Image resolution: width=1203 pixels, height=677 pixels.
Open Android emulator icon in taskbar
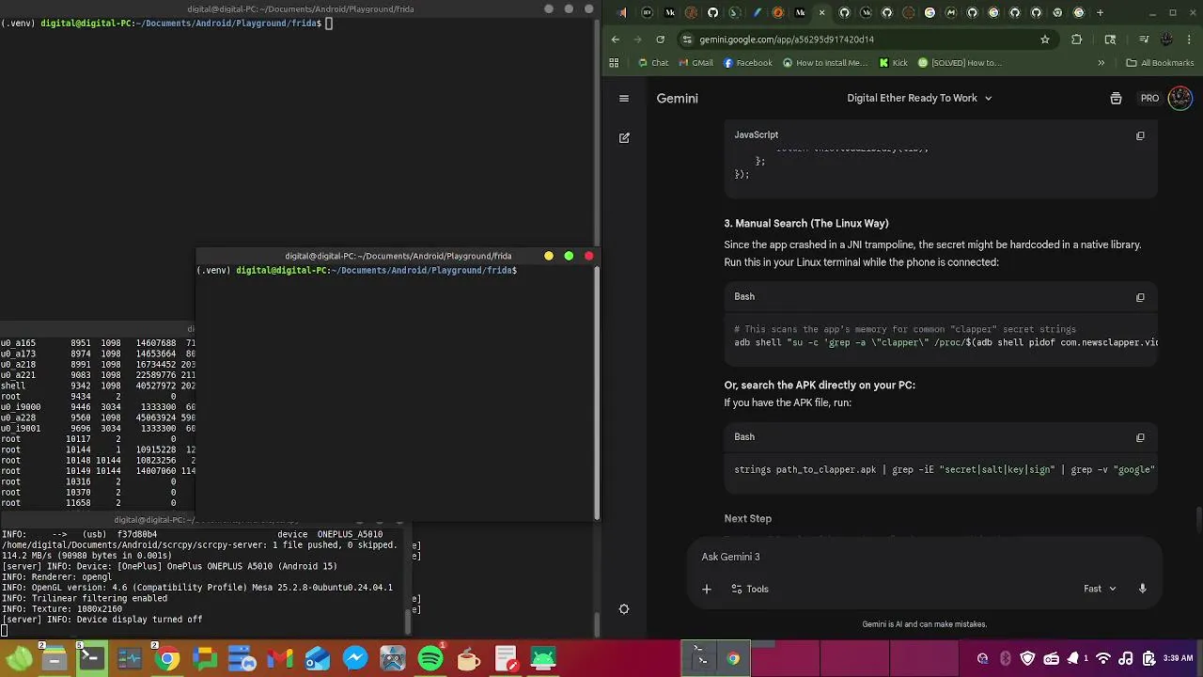pyautogui.click(x=543, y=658)
